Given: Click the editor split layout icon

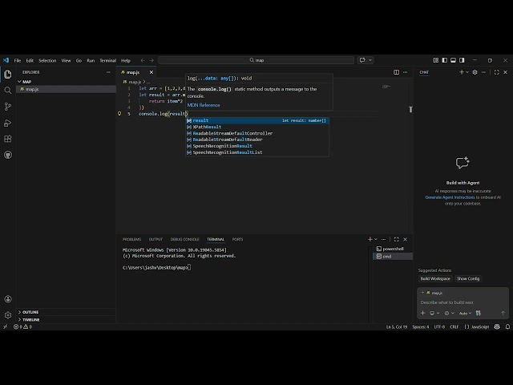Looking at the screenshot, I should pos(396,72).
